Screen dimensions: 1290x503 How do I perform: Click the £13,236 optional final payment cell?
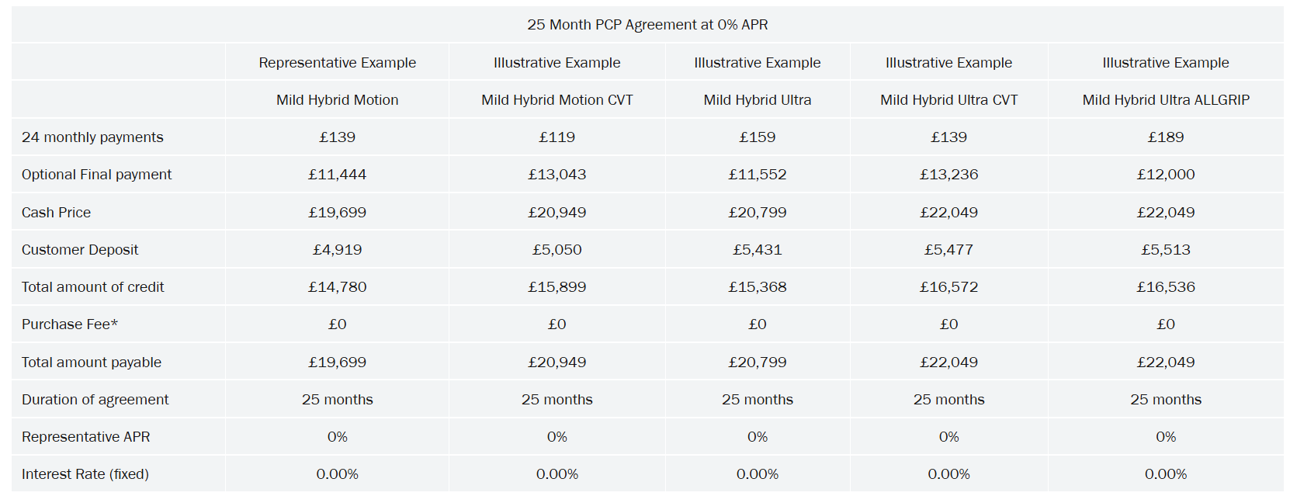point(948,175)
